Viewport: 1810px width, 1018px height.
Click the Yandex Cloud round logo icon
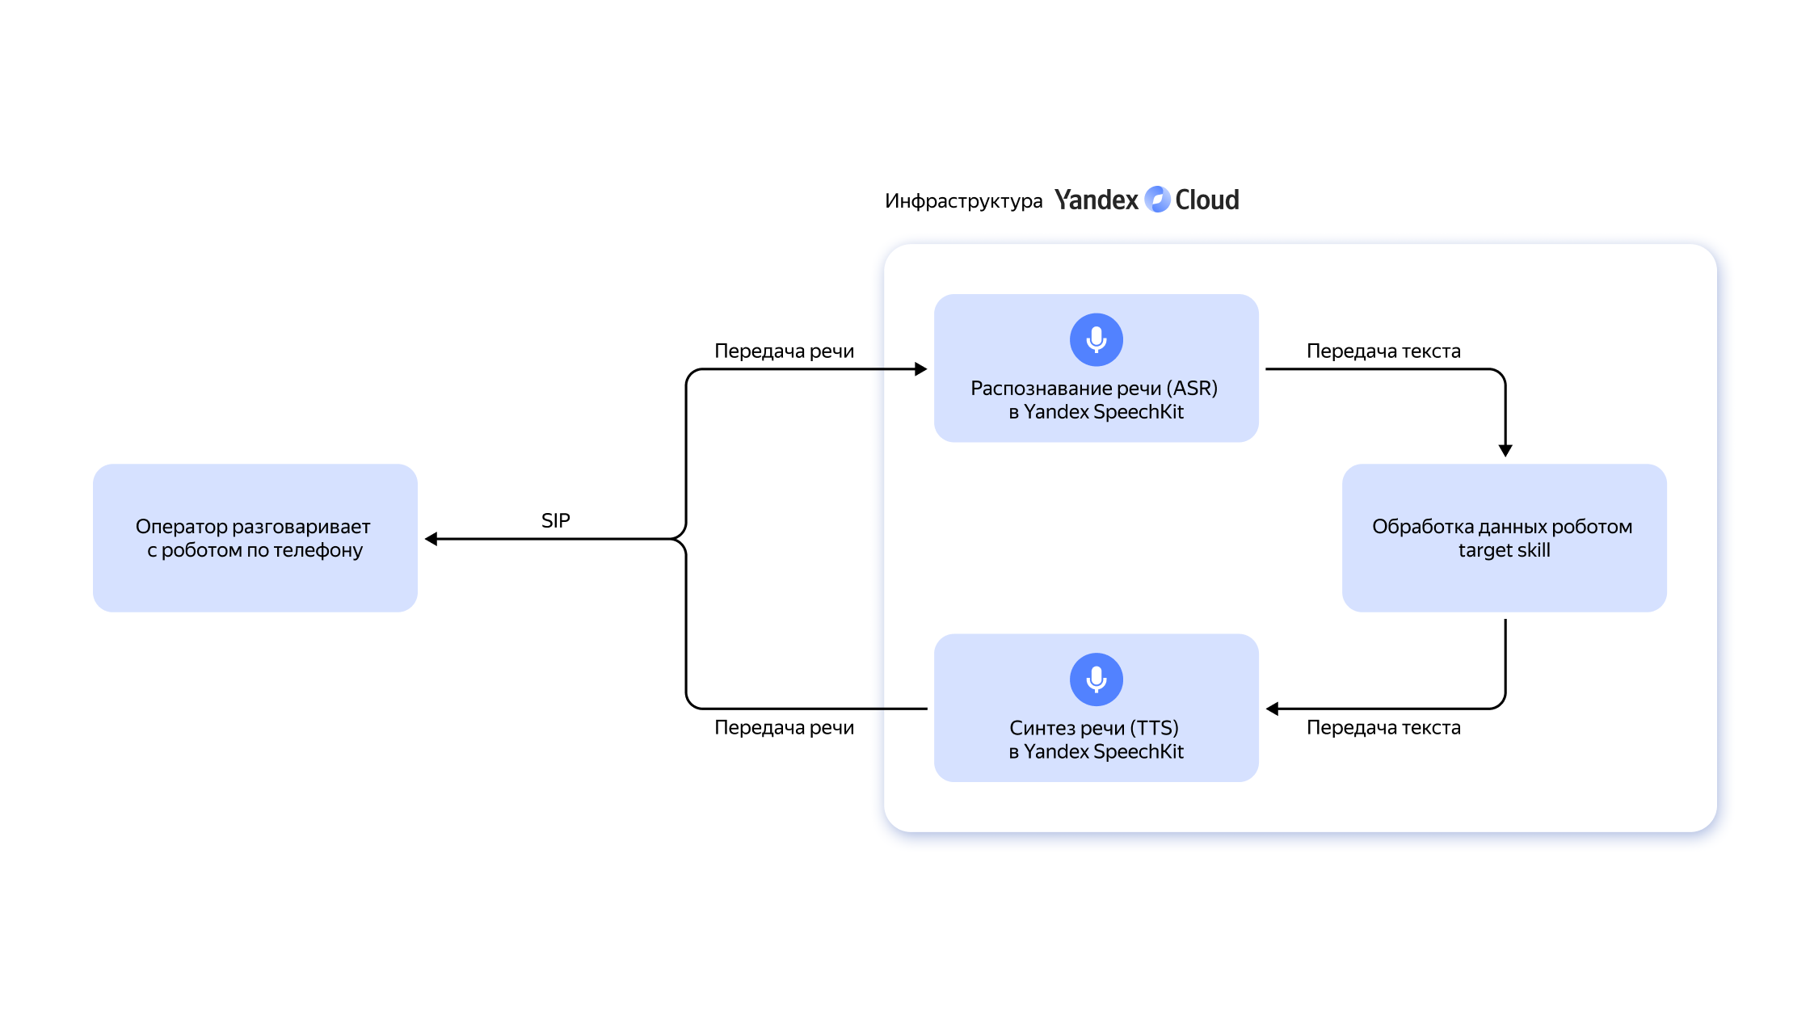tap(1157, 200)
